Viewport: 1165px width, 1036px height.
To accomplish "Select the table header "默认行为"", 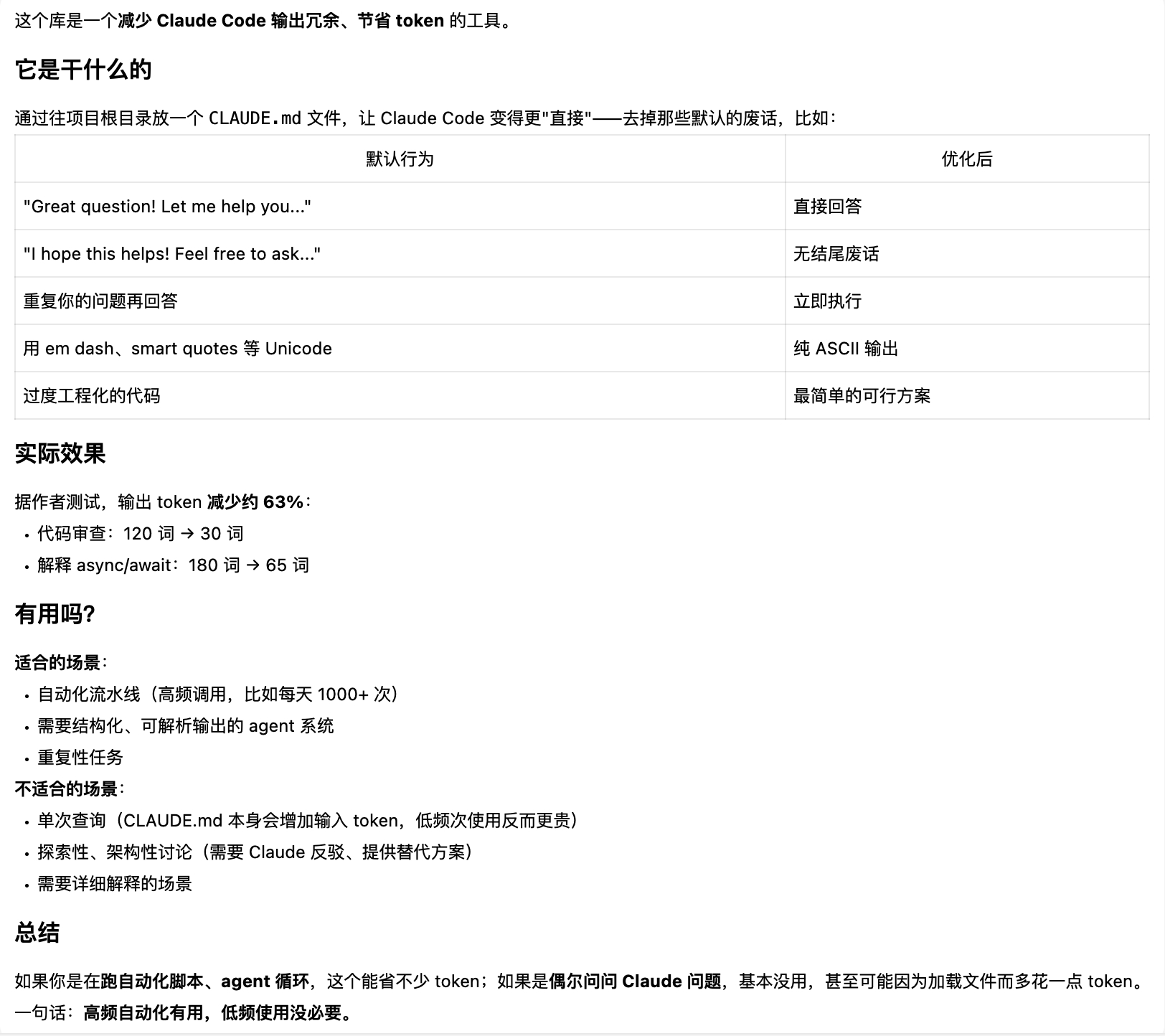I will pyautogui.click(x=400, y=159).
